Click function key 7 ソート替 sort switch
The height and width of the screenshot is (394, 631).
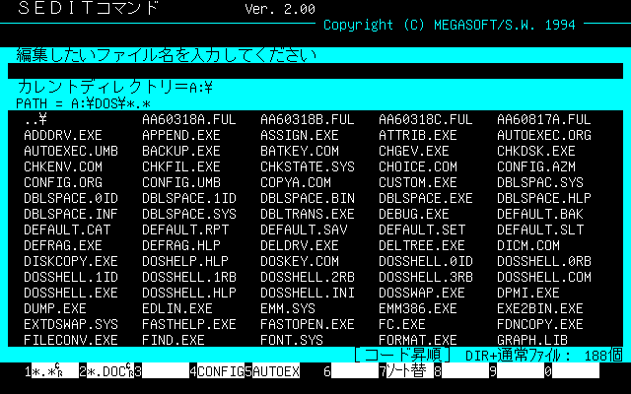point(410,371)
